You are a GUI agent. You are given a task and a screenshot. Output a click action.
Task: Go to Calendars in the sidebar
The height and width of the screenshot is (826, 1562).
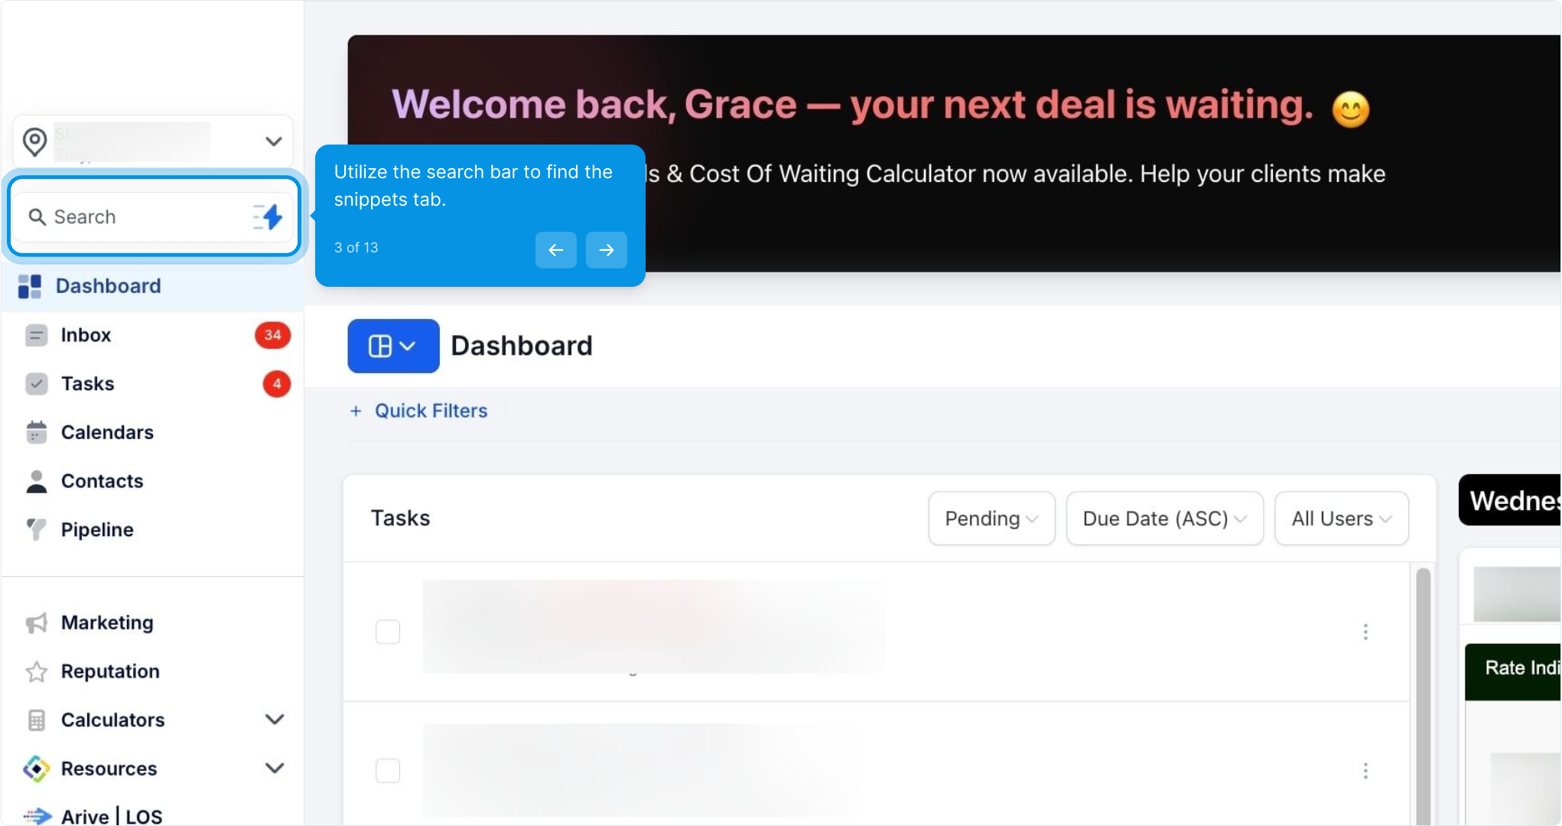click(107, 432)
